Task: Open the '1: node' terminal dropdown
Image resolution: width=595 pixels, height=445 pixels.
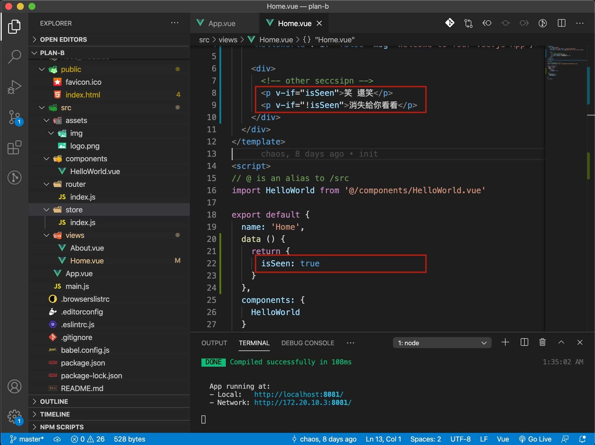Action: click(x=442, y=343)
